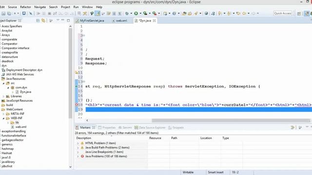Click the filter icon in Markers toolbar
This screenshot has height=175, width=312.
(x=292, y=127)
